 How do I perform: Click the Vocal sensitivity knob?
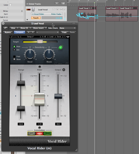(30, 54)
